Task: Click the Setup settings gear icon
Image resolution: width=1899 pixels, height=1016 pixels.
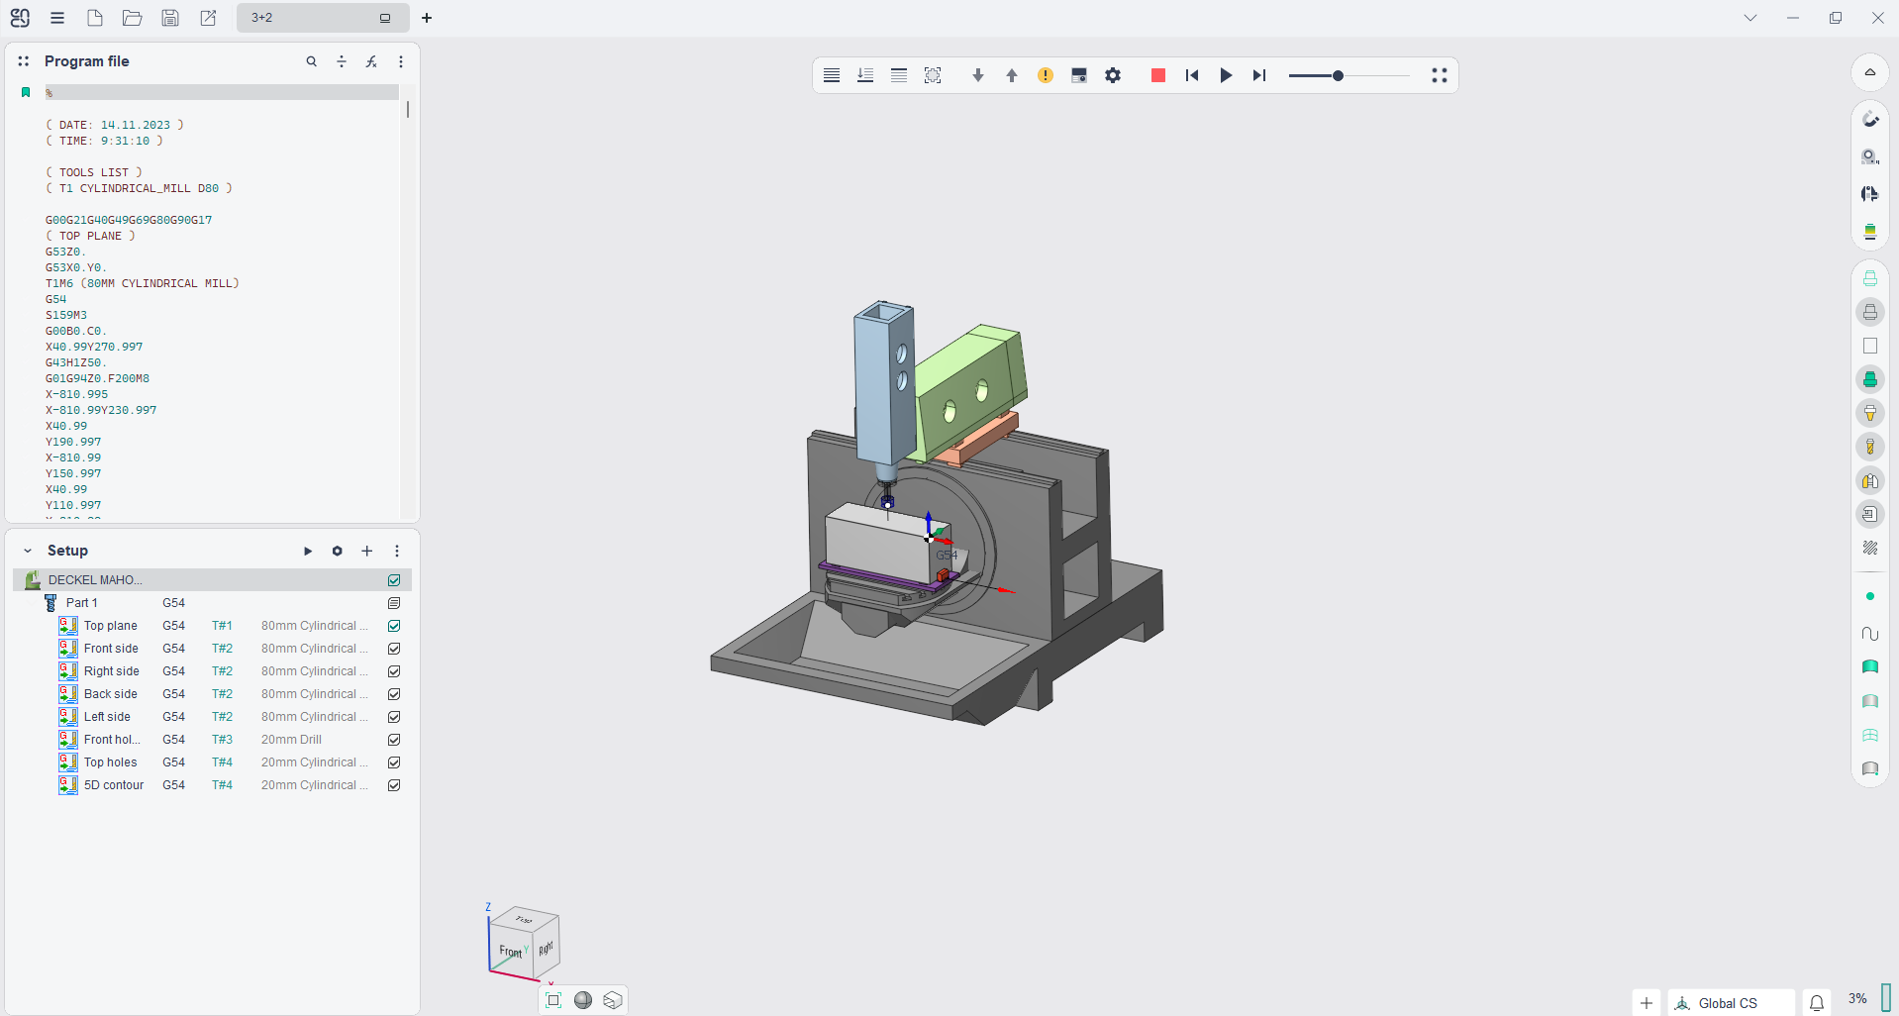Action: point(338,551)
